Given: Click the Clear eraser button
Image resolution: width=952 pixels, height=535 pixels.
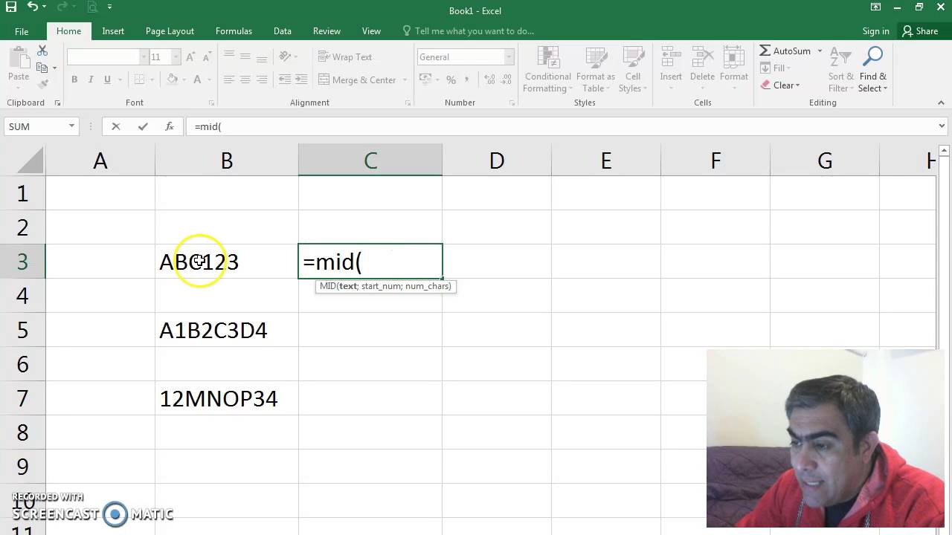Looking at the screenshot, I should point(780,85).
